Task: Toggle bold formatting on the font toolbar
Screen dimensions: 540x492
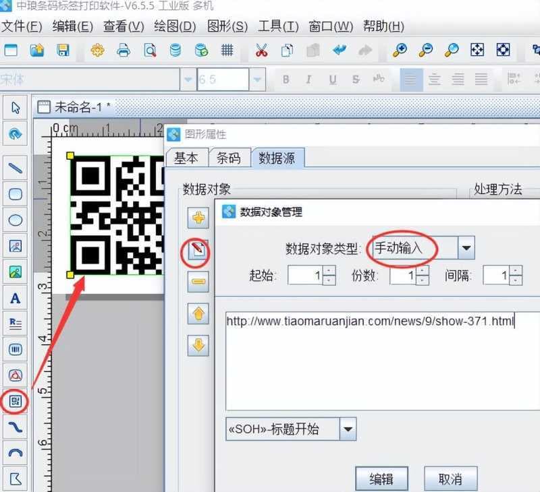Action: coord(286,80)
